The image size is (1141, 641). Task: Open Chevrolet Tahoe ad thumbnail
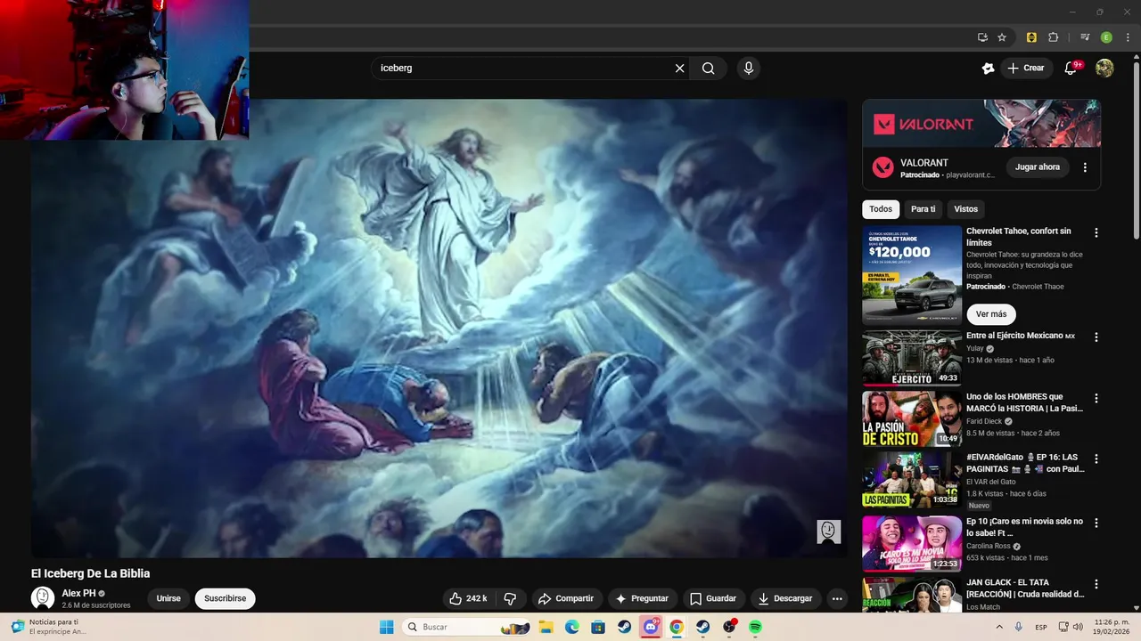[x=912, y=274]
